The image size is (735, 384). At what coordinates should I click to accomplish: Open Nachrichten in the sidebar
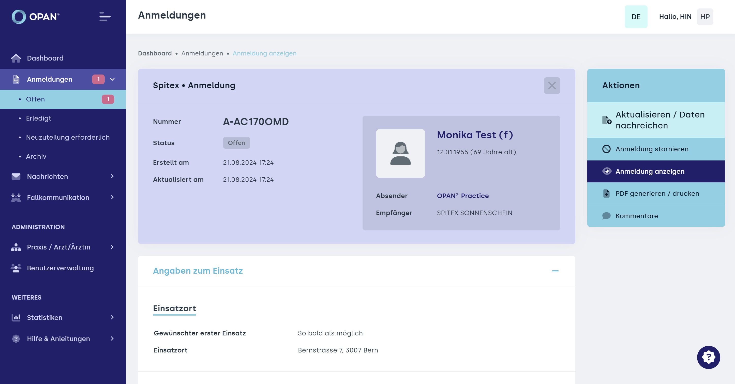tap(63, 176)
